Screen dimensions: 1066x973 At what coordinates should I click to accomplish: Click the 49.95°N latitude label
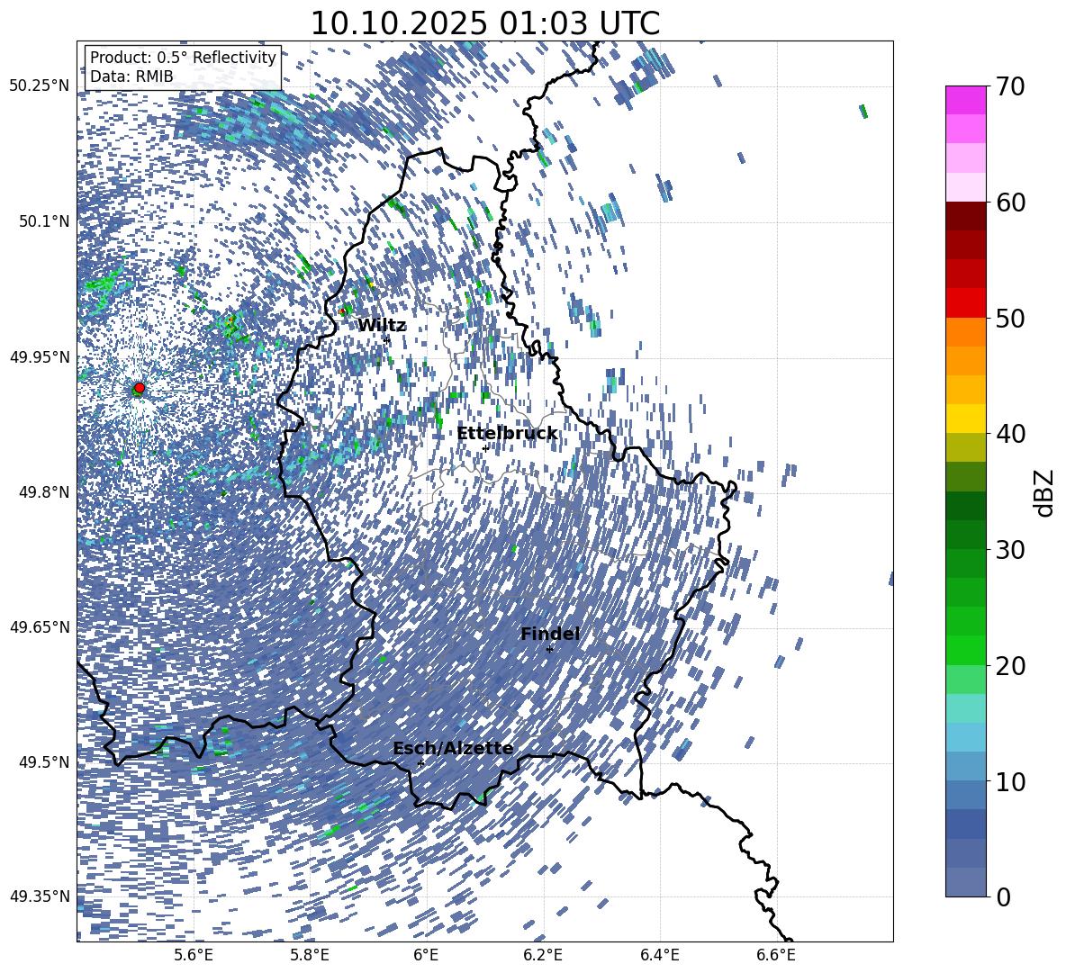click(40, 357)
